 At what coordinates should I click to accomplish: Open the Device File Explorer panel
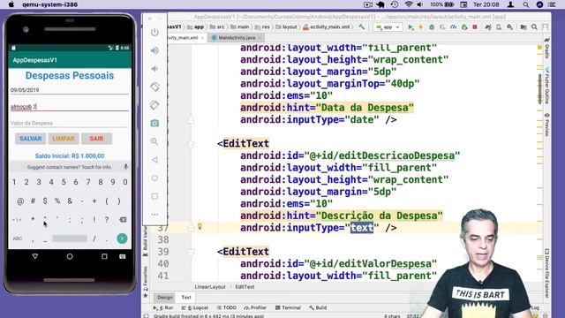(546, 273)
